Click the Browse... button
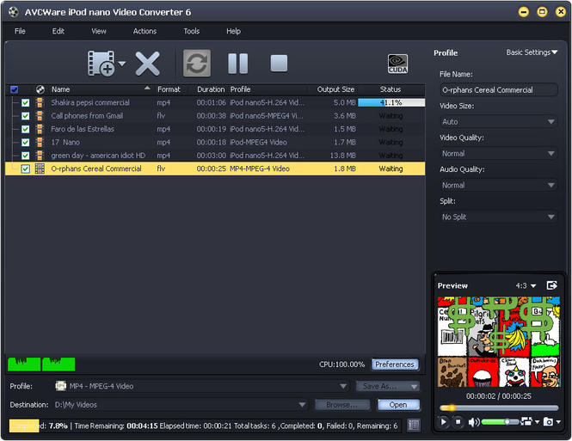Viewport: 572px width, 441px height. 342,405
